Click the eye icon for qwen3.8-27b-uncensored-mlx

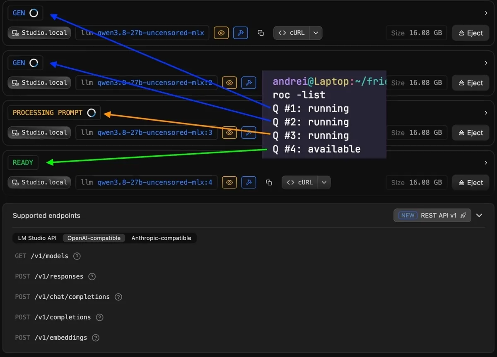click(221, 33)
